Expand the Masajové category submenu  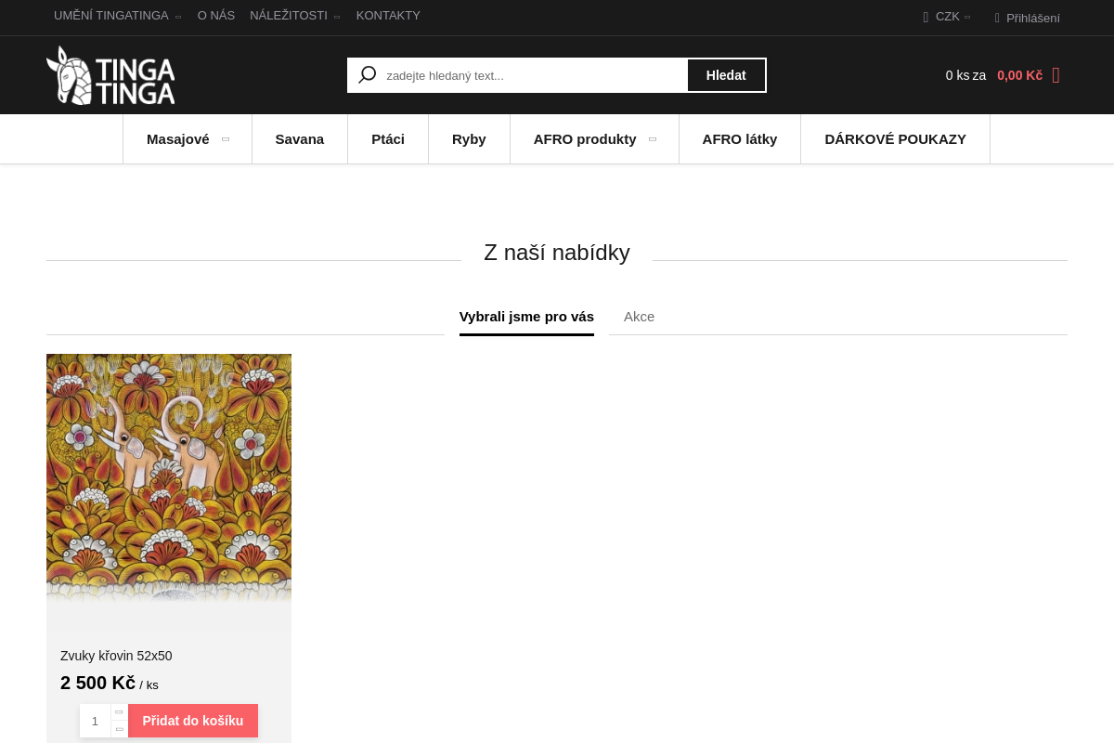point(226,139)
